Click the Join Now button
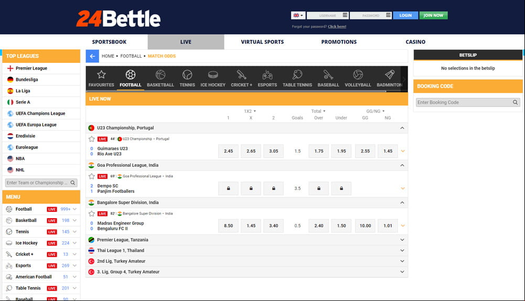 coord(433,15)
